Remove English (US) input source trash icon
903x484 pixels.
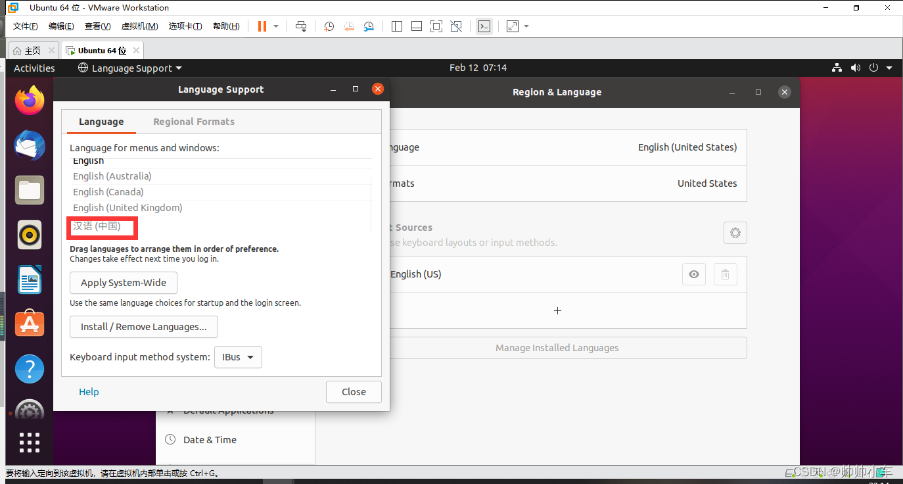click(x=726, y=274)
